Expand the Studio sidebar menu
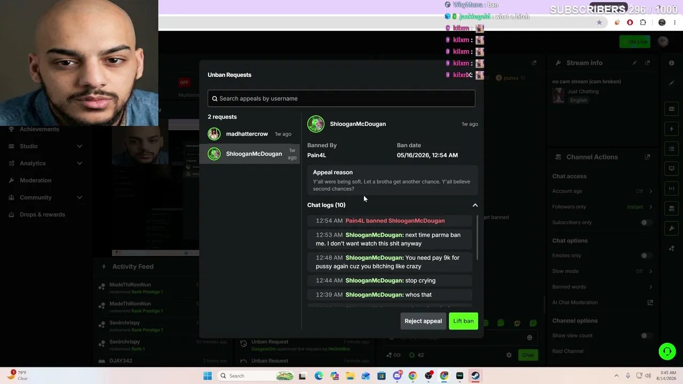 (80, 146)
